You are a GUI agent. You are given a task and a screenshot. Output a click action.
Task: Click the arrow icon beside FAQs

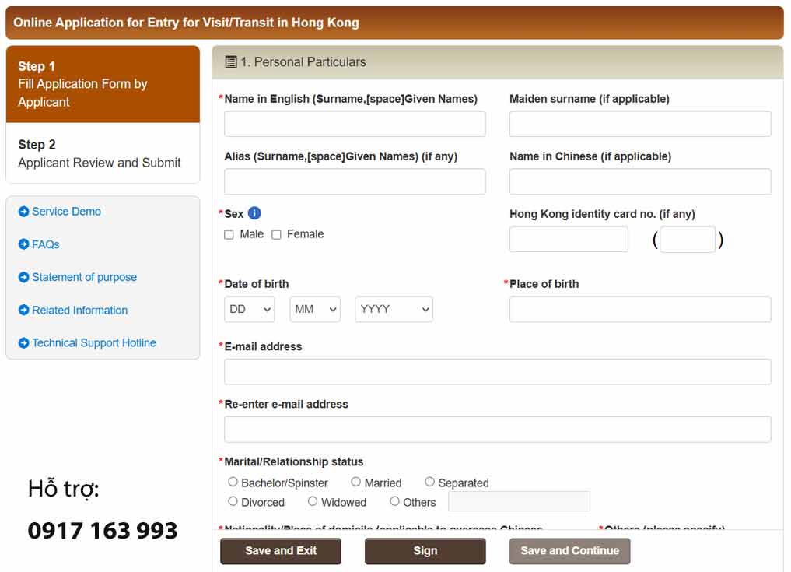23,244
